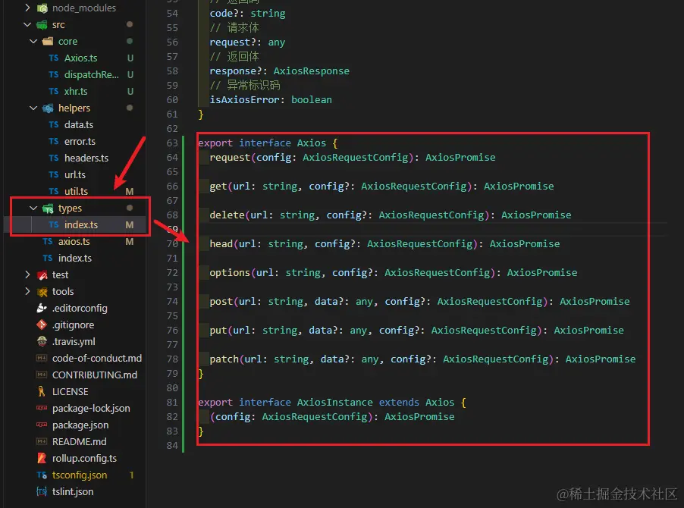Click the .editorconfig file icon
Image resolution: width=684 pixels, height=508 pixels.
point(42,309)
